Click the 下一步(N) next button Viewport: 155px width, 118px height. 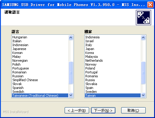[x=103, y=111]
